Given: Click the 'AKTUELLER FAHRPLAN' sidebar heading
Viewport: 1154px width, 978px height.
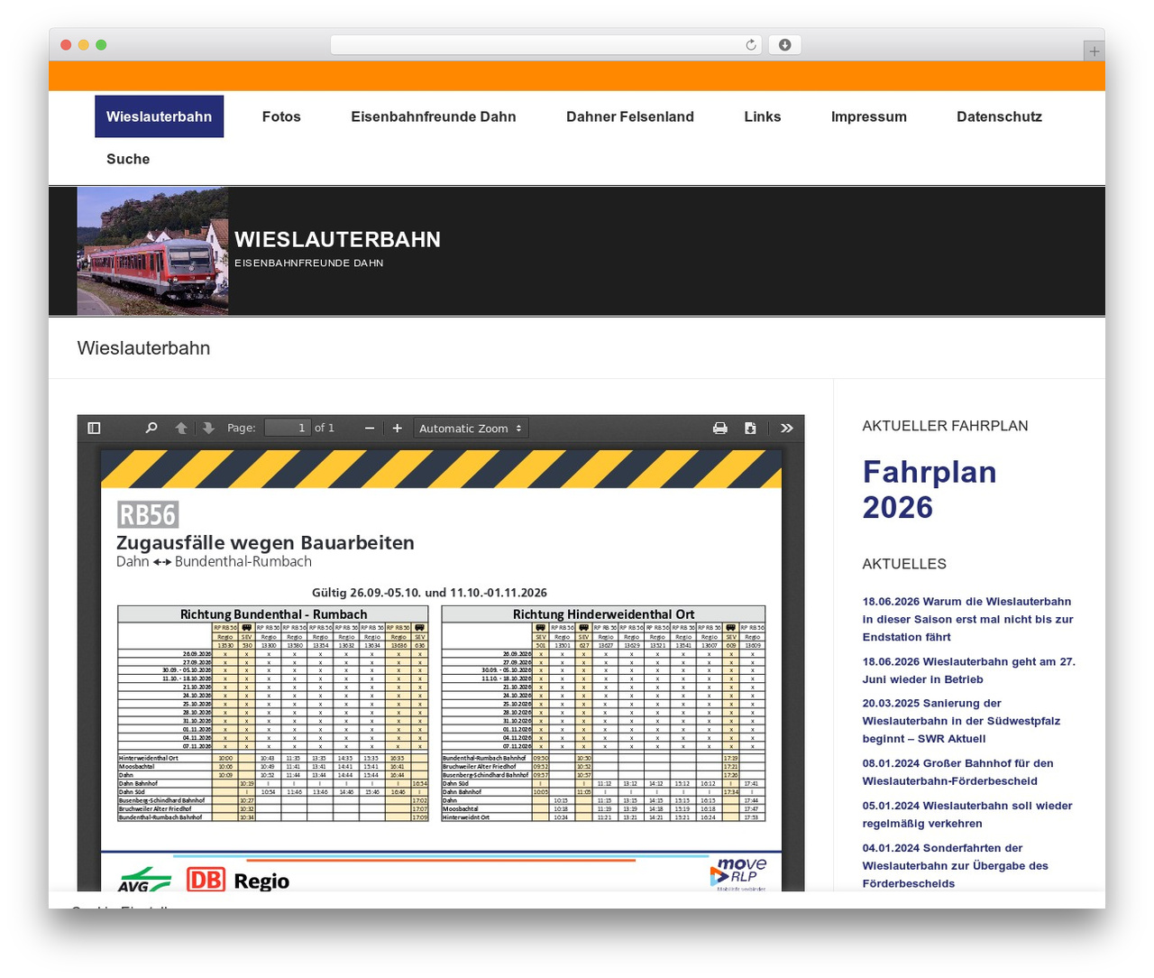Looking at the screenshot, I should click(945, 426).
